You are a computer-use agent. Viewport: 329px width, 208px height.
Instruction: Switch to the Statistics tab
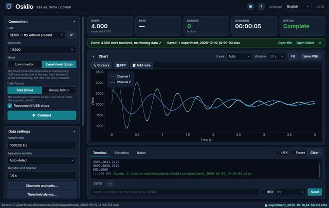[x=121, y=153]
